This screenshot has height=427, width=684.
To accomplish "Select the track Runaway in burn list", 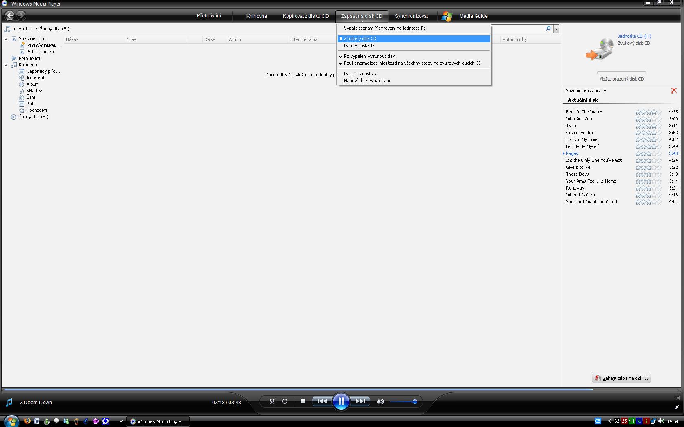I will coord(575,188).
